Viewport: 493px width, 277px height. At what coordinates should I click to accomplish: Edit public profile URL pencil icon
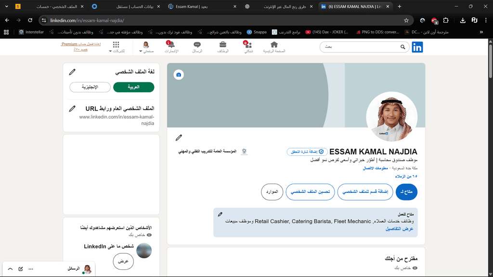(x=72, y=109)
